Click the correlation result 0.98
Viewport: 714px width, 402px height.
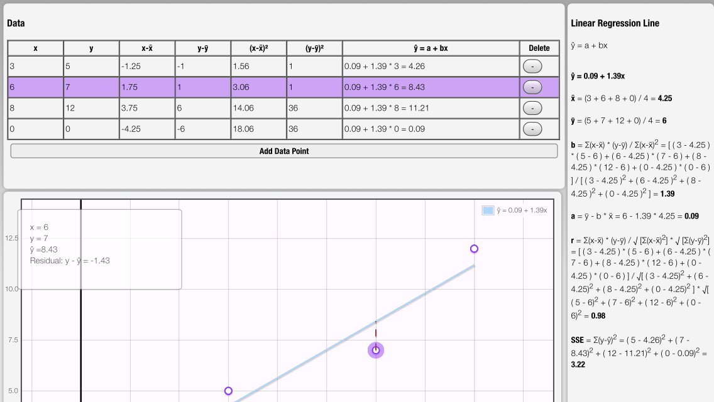click(x=598, y=315)
